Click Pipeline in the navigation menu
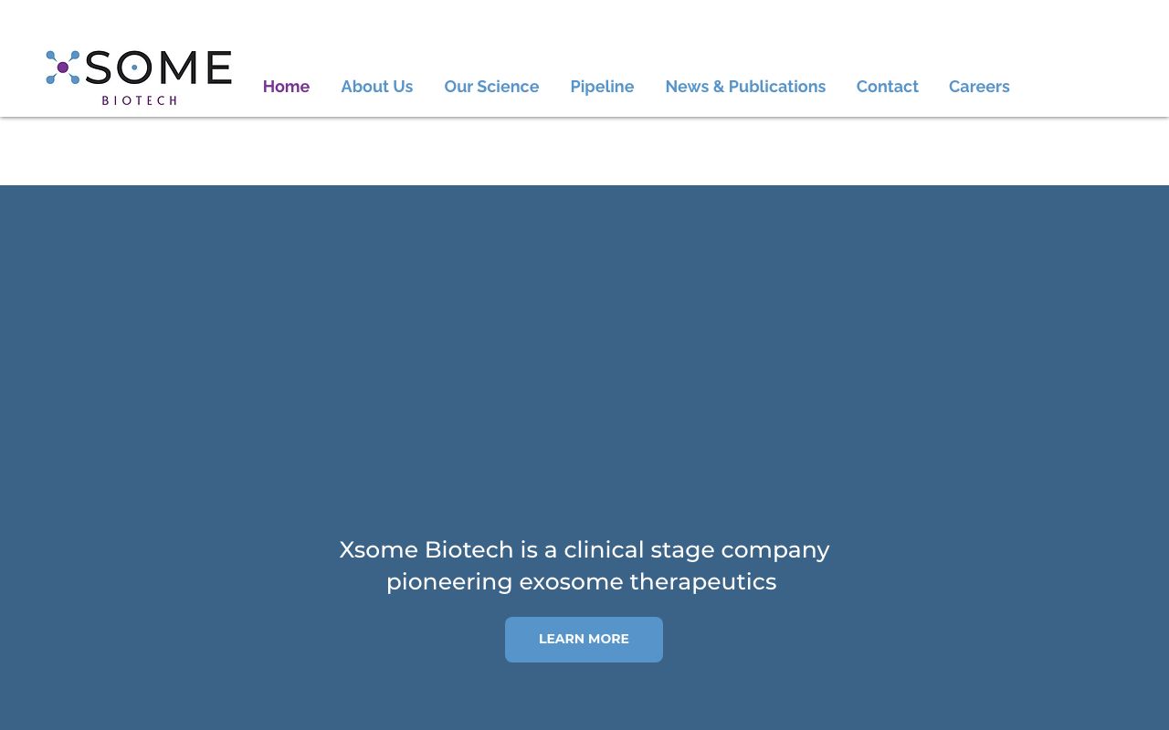 (x=602, y=87)
